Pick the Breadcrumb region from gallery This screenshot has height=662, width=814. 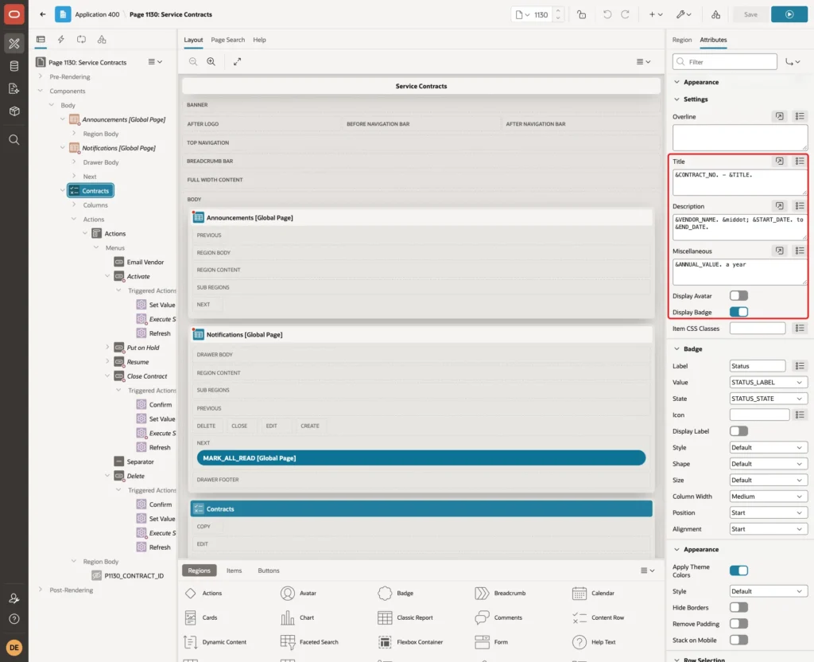point(501,593)
